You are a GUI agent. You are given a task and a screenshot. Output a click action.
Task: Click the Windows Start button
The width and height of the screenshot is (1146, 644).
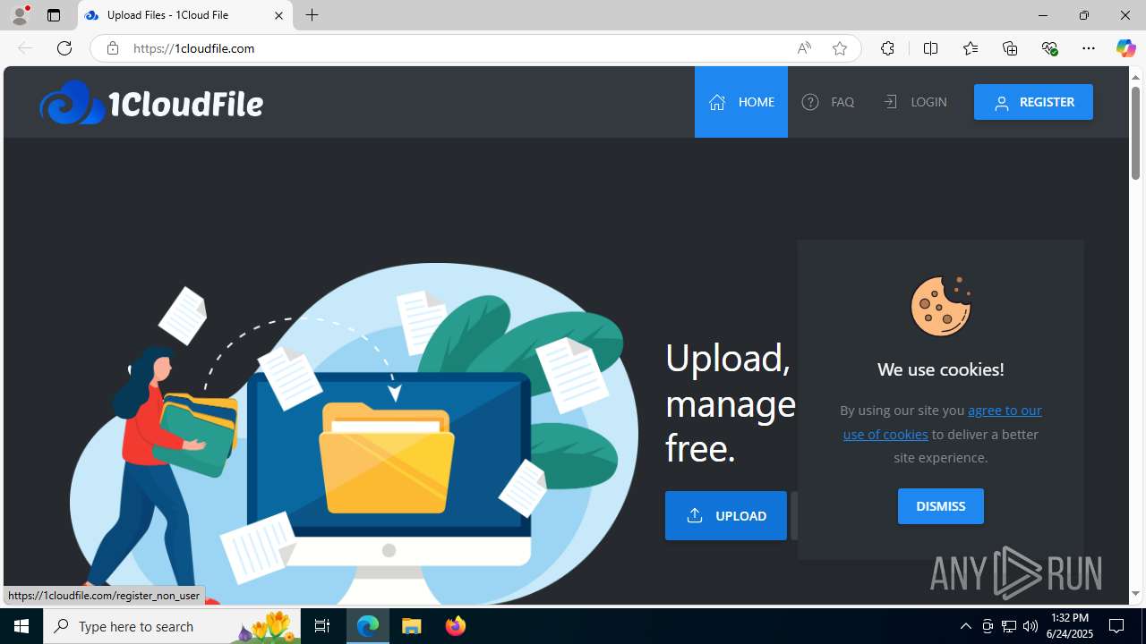[21, 626]
